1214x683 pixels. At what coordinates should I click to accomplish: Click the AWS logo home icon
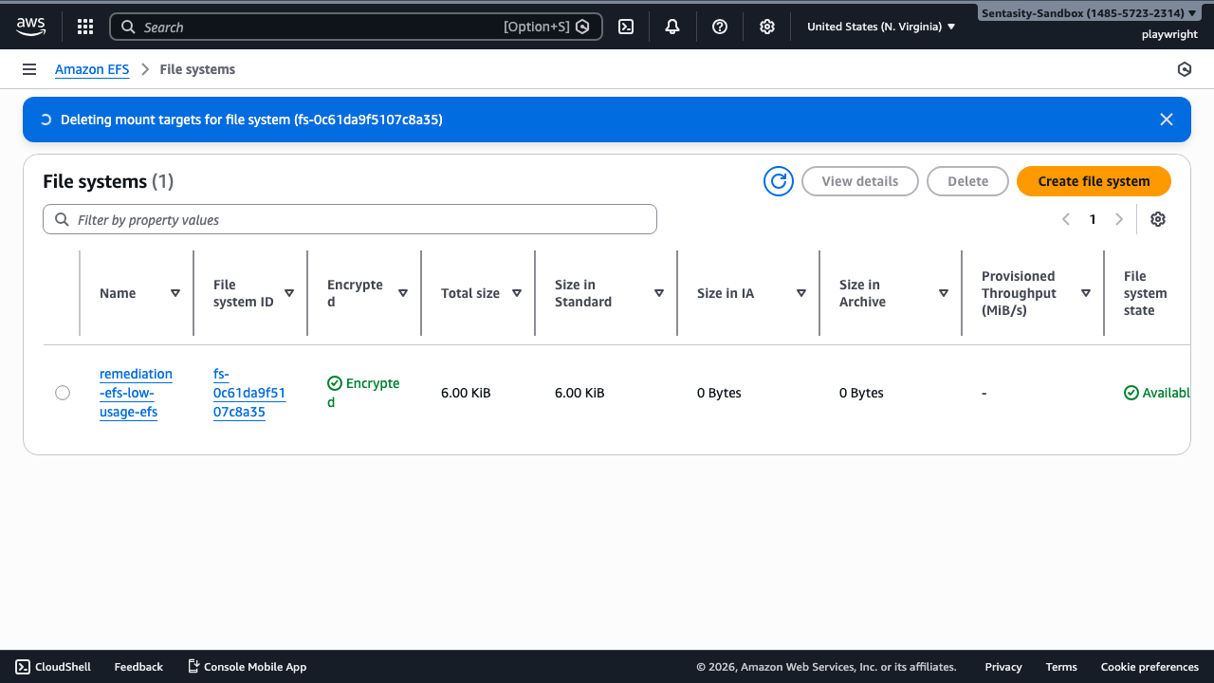point(30,27)
